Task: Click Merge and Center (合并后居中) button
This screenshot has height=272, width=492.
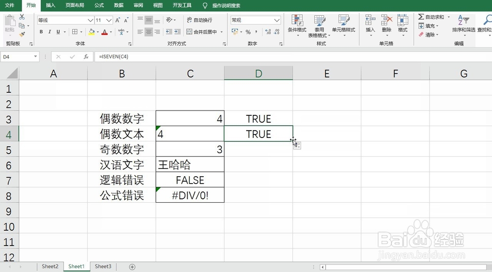Action: 201,32
